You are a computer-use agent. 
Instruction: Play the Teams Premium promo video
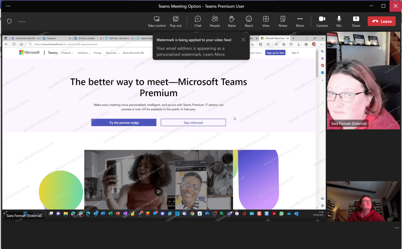[159, 192]
